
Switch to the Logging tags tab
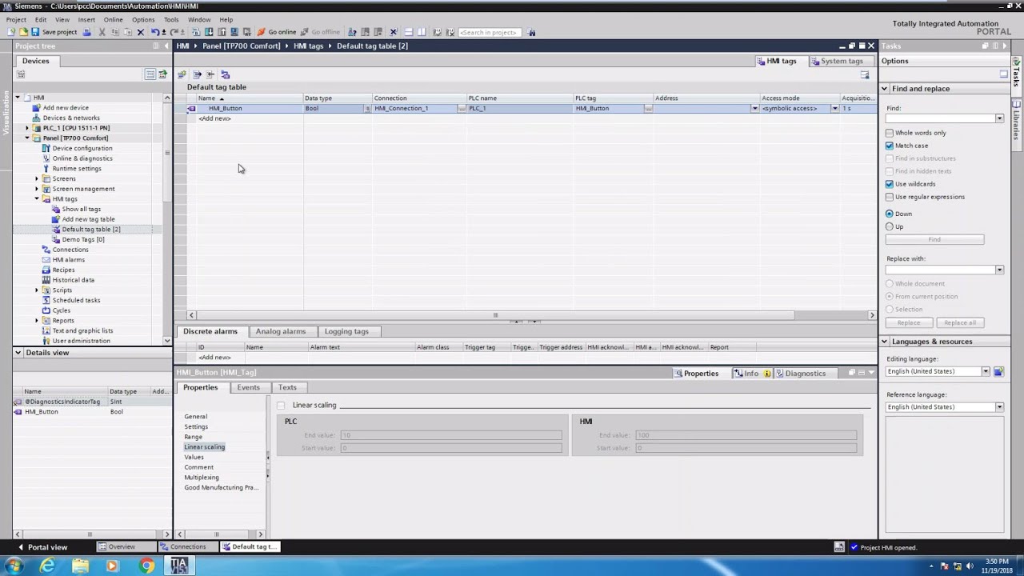[346, 331]
